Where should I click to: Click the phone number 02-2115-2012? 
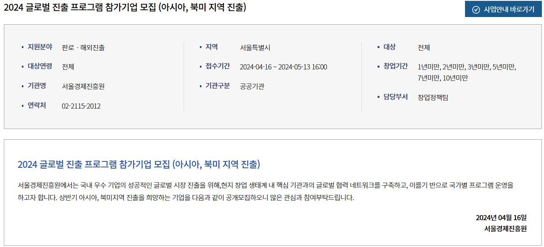tap(81, 106)
